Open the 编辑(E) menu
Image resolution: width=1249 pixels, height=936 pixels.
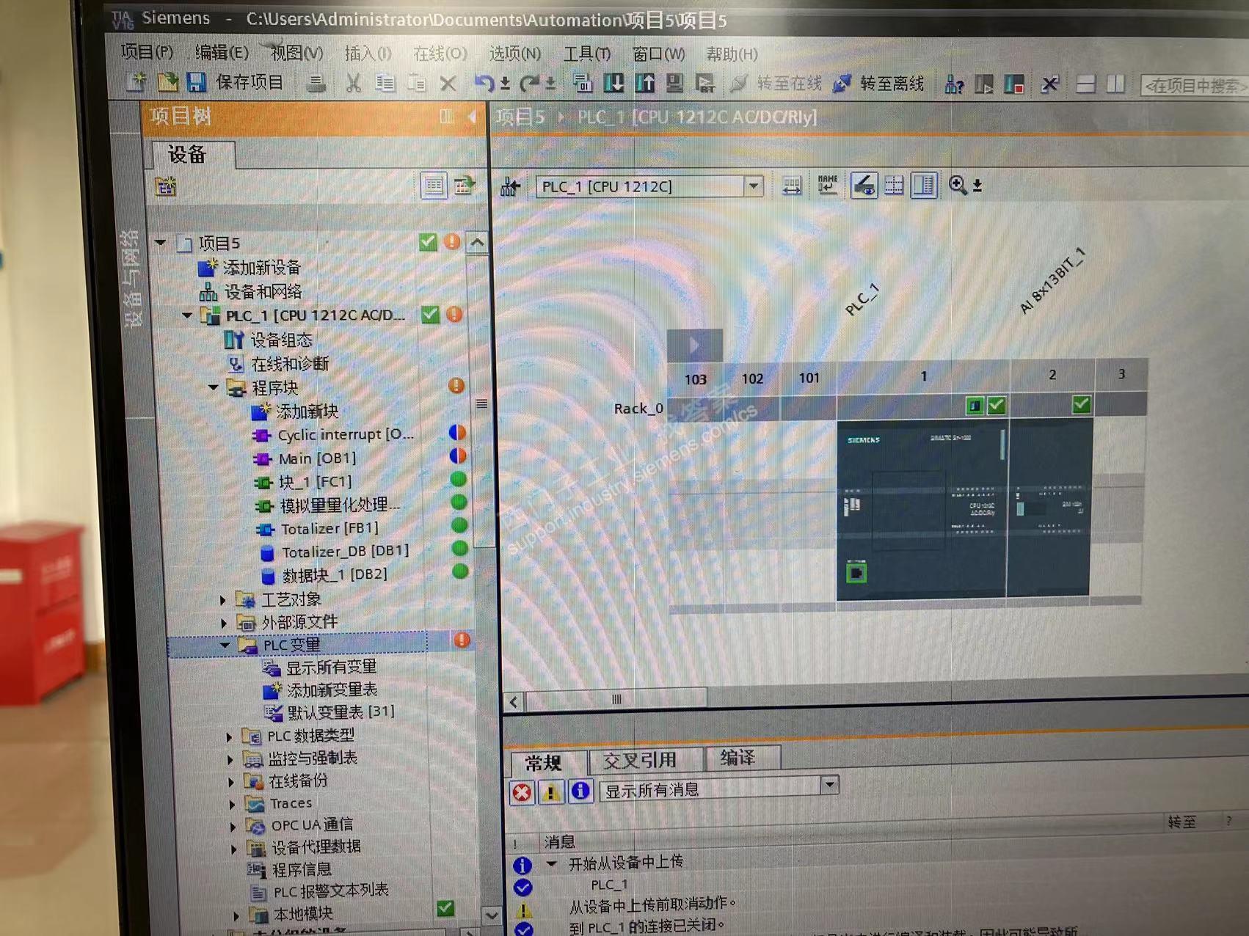click(222, 53)
